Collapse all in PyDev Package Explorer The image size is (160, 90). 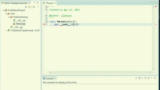point(26,7)
